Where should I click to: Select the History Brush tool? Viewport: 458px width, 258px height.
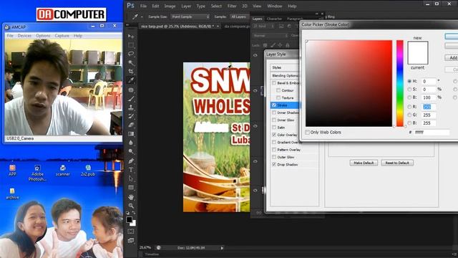[131, 116]
